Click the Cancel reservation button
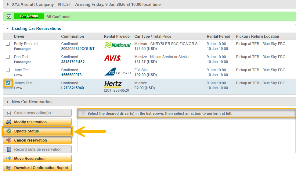Viewport: 296px width, 179px height. [37, 140]
